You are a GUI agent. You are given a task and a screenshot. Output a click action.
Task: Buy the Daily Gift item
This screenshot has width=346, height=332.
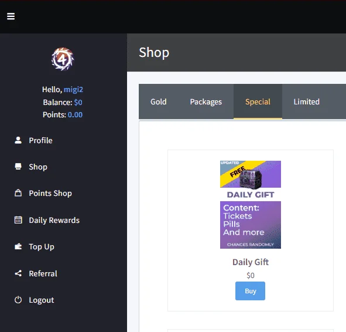tap(250, 291)
